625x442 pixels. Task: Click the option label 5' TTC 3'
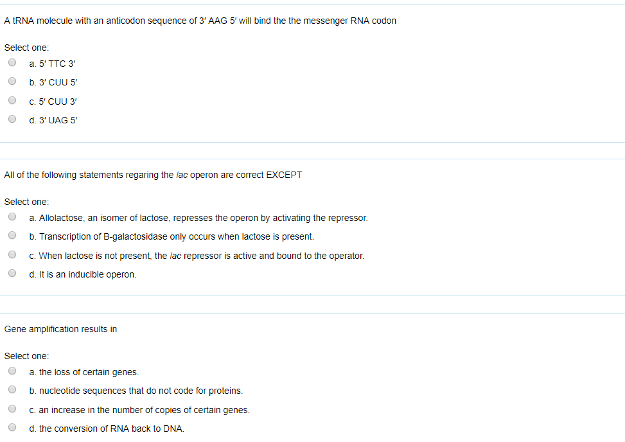point(53,64)
